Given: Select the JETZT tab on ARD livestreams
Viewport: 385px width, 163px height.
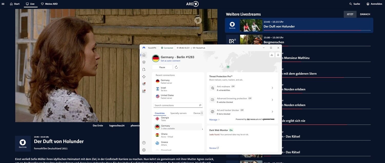Looking at the screenshot, I should point(350,14).
